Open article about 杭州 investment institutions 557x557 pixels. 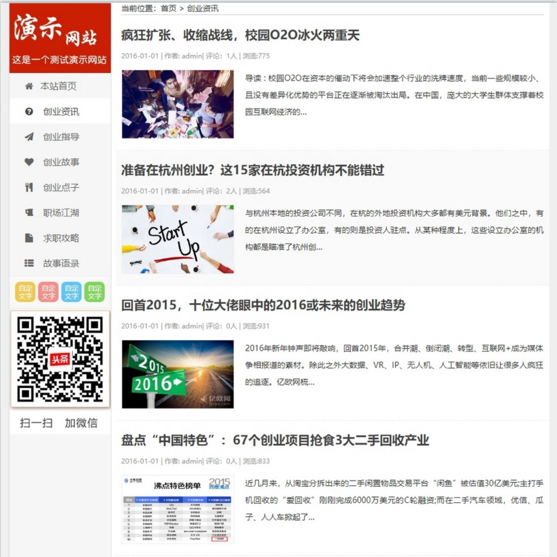[x=252, y=170]
